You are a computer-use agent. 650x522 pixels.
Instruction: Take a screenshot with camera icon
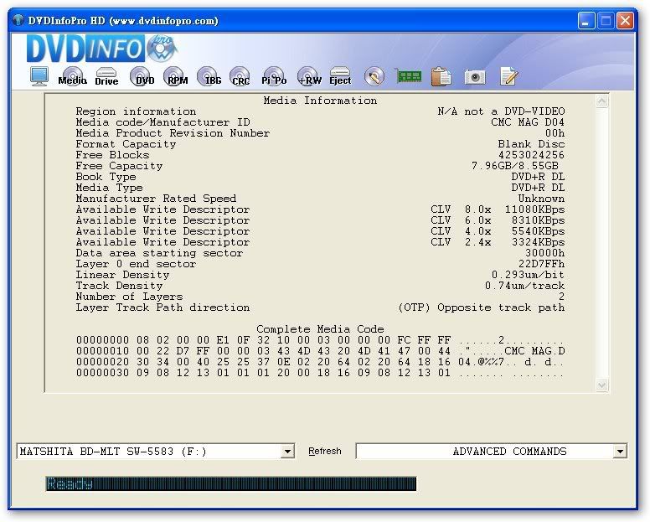pos(475,77)
